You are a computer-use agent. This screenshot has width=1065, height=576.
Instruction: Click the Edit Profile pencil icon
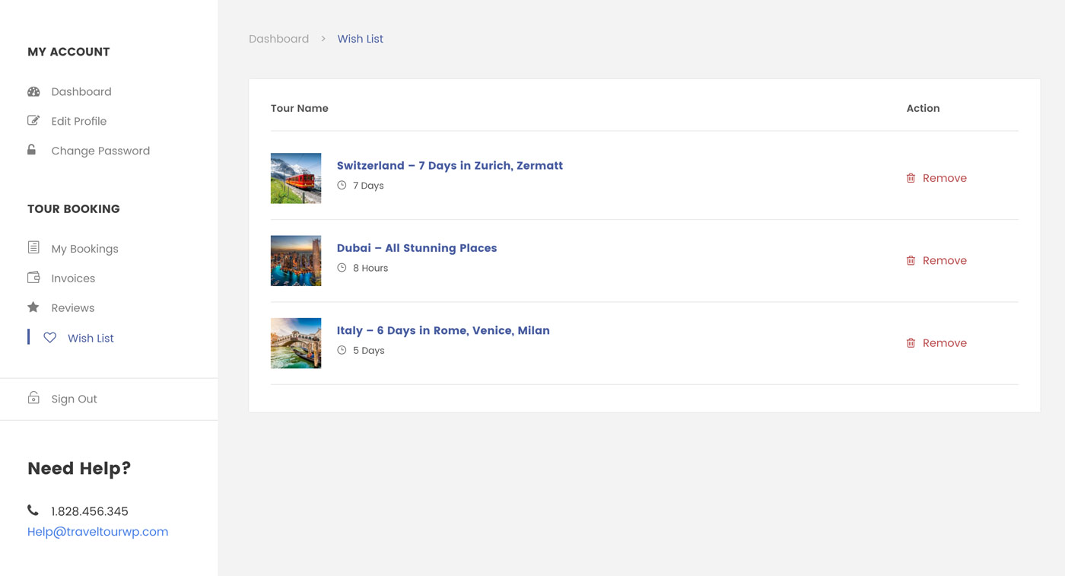pyautogui.click(x=33, y=120)
